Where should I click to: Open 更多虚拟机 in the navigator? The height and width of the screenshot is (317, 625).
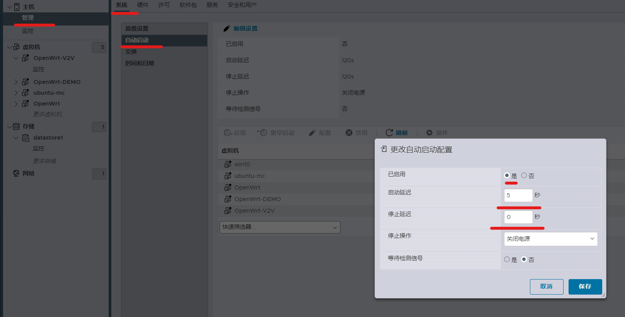point(50,114)
